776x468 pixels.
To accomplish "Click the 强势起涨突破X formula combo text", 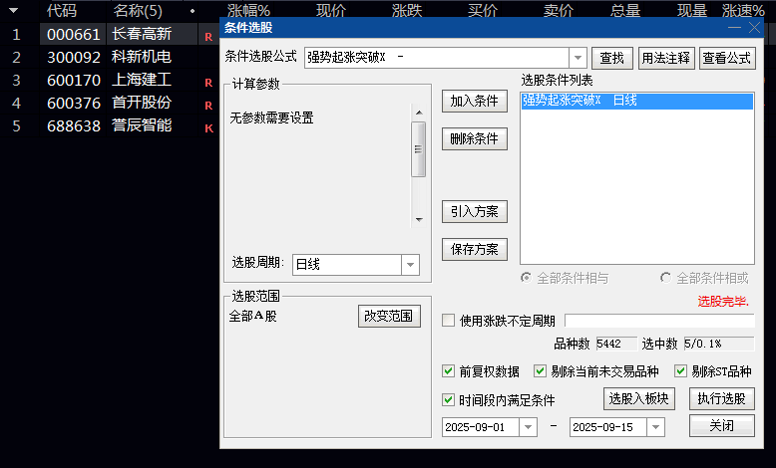I will coord(437,58).
